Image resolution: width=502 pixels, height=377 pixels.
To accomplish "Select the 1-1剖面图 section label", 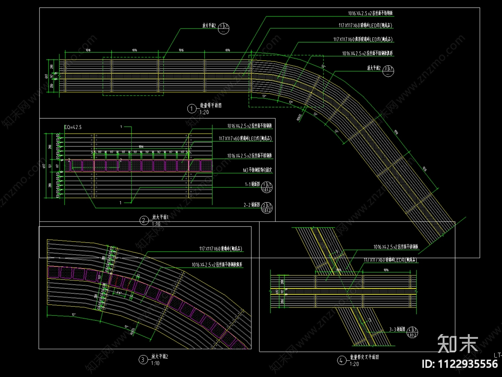I will 252,184.
